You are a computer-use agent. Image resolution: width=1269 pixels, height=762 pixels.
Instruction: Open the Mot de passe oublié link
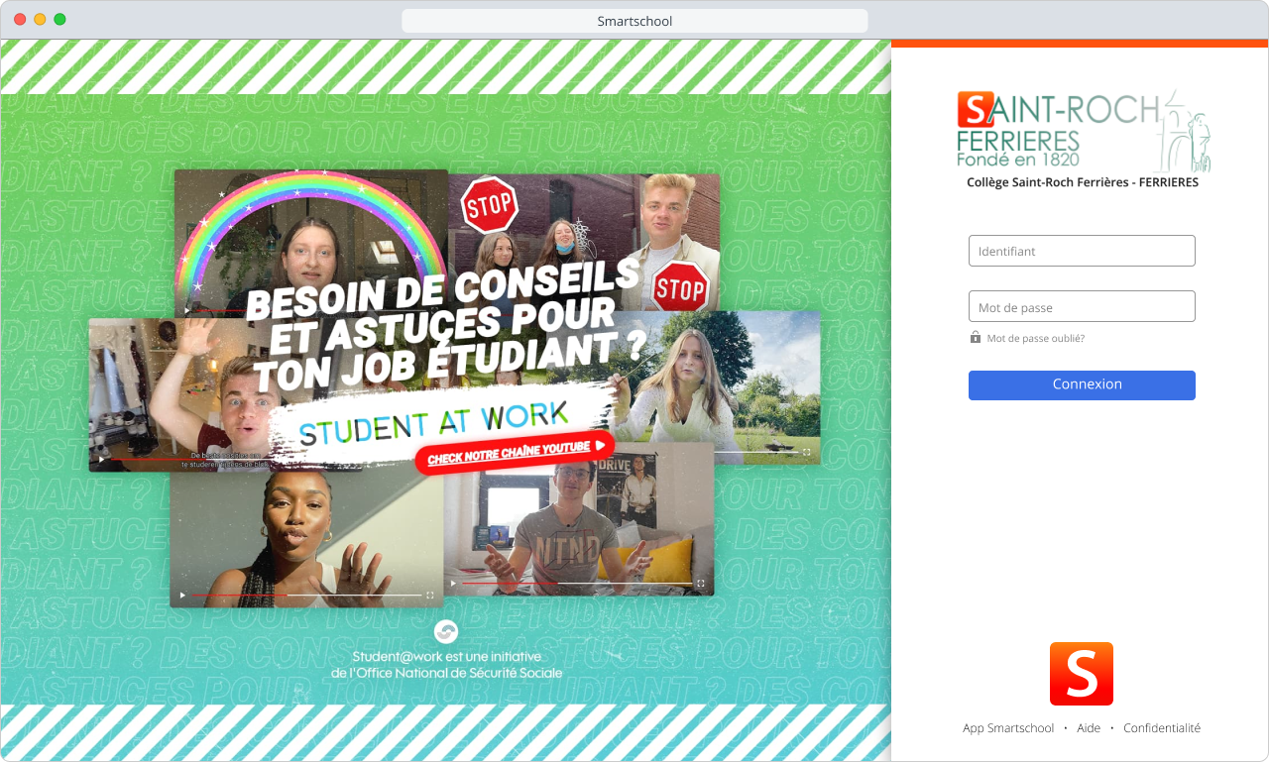(x=1035, y=338)
